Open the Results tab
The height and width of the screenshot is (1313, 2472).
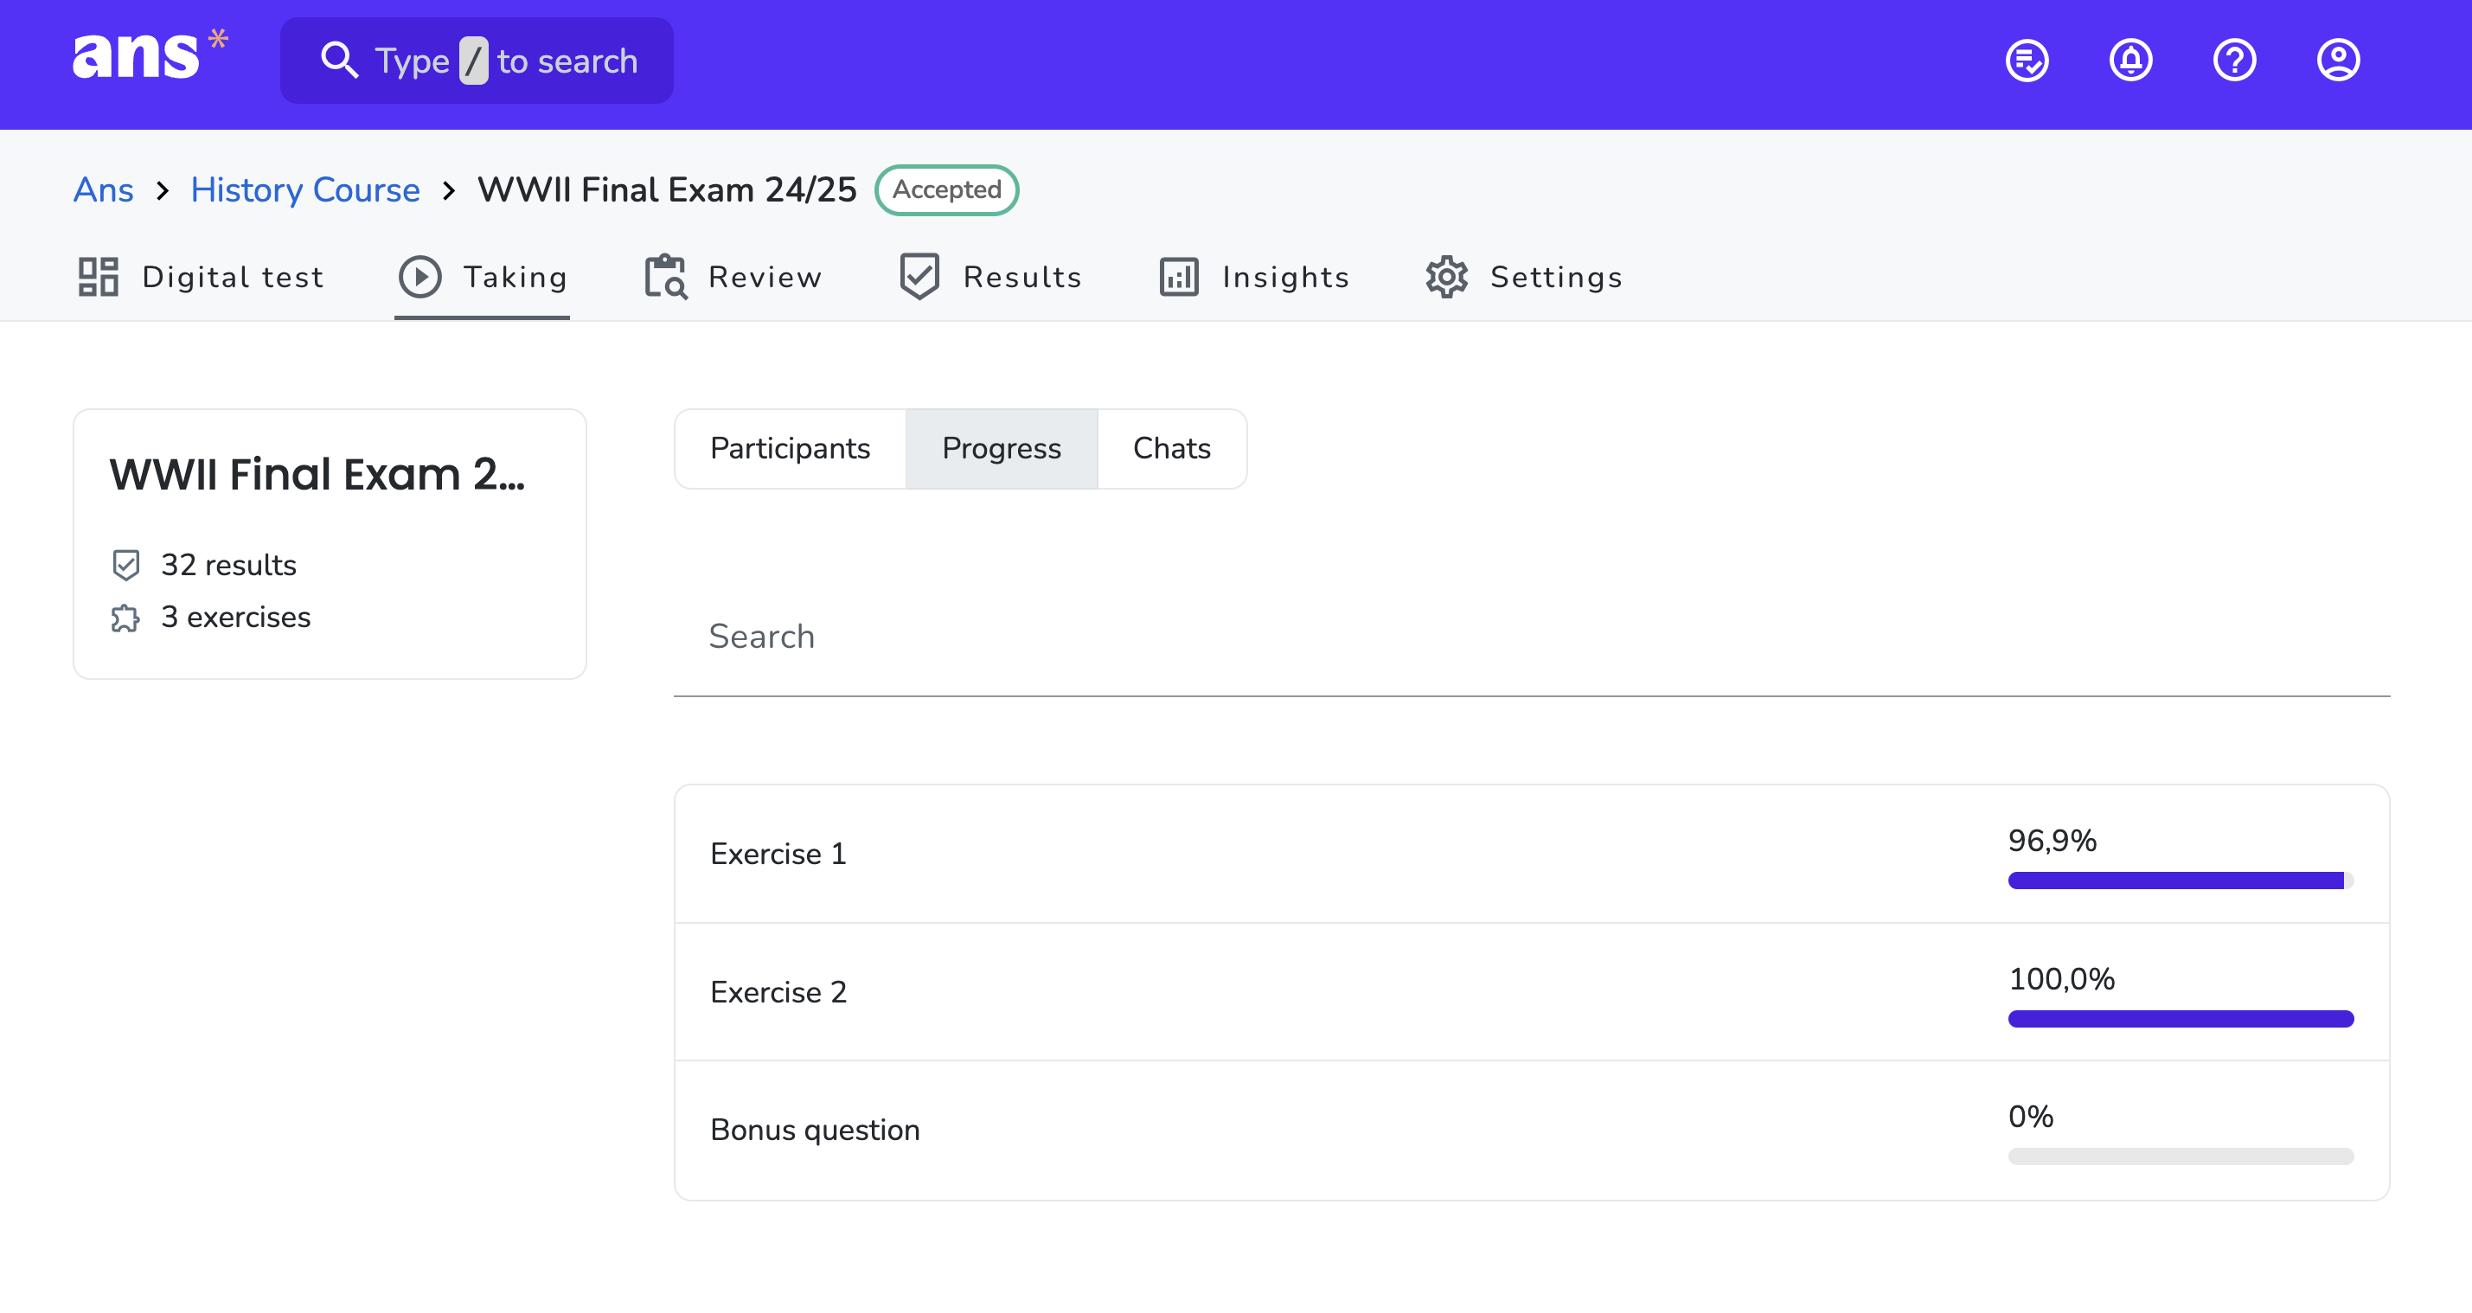click(x=990, y=278)
